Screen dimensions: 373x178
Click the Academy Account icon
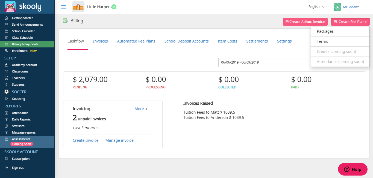click(6, 65)
